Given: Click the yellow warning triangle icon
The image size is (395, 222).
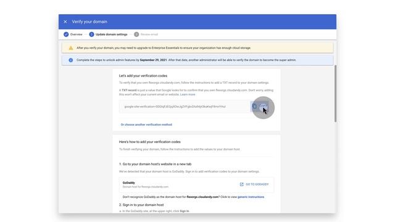Looking at the screenshot, I should pyautogui.click(x=71, y=48).
